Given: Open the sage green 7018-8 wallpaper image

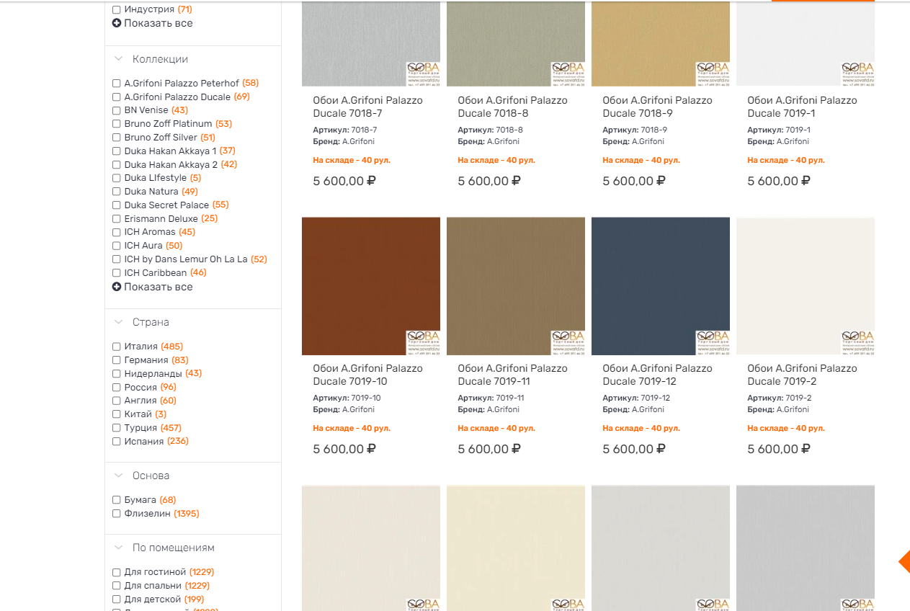Looking at the screenshot, I should pyautogui.click(x=516, y=43).
